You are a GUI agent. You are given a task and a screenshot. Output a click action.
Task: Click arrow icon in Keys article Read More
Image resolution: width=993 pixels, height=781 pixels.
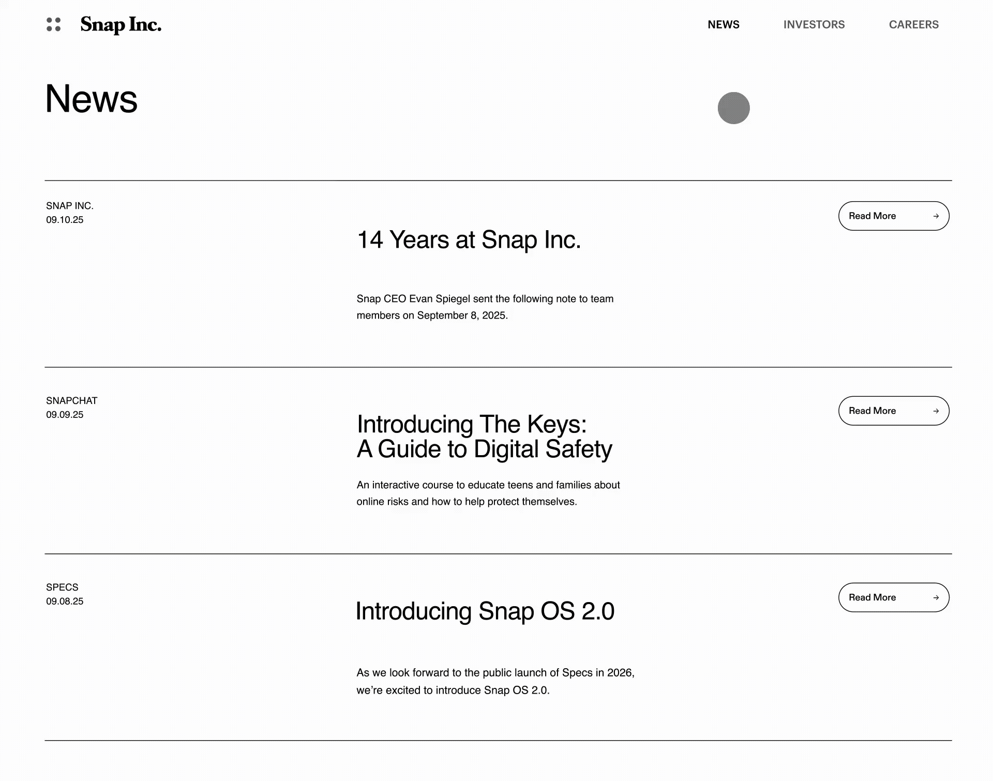936,411
